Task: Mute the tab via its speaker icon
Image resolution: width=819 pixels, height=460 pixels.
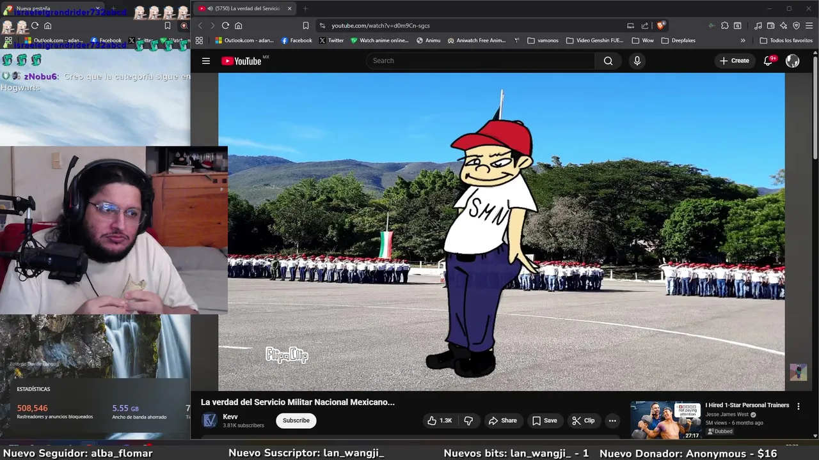Action: tap(211, 8)
